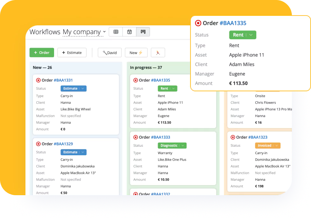Viewport: 311px width, 218px height.
Task: Expand Estimate status dropdown on order BAA1331
Action: 83,89
